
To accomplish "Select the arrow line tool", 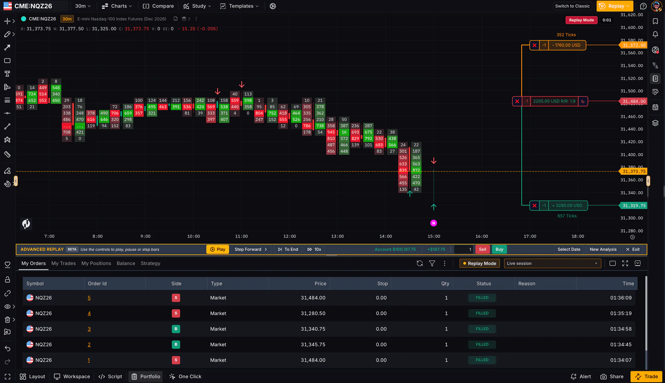I will pyautogui.click(x=7, y=47).
